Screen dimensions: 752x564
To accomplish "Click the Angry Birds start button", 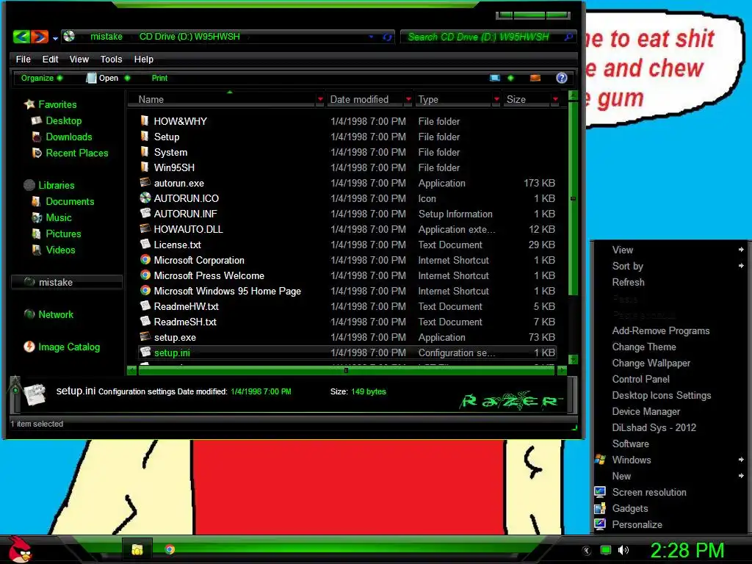I will click(x=19, y=550).
